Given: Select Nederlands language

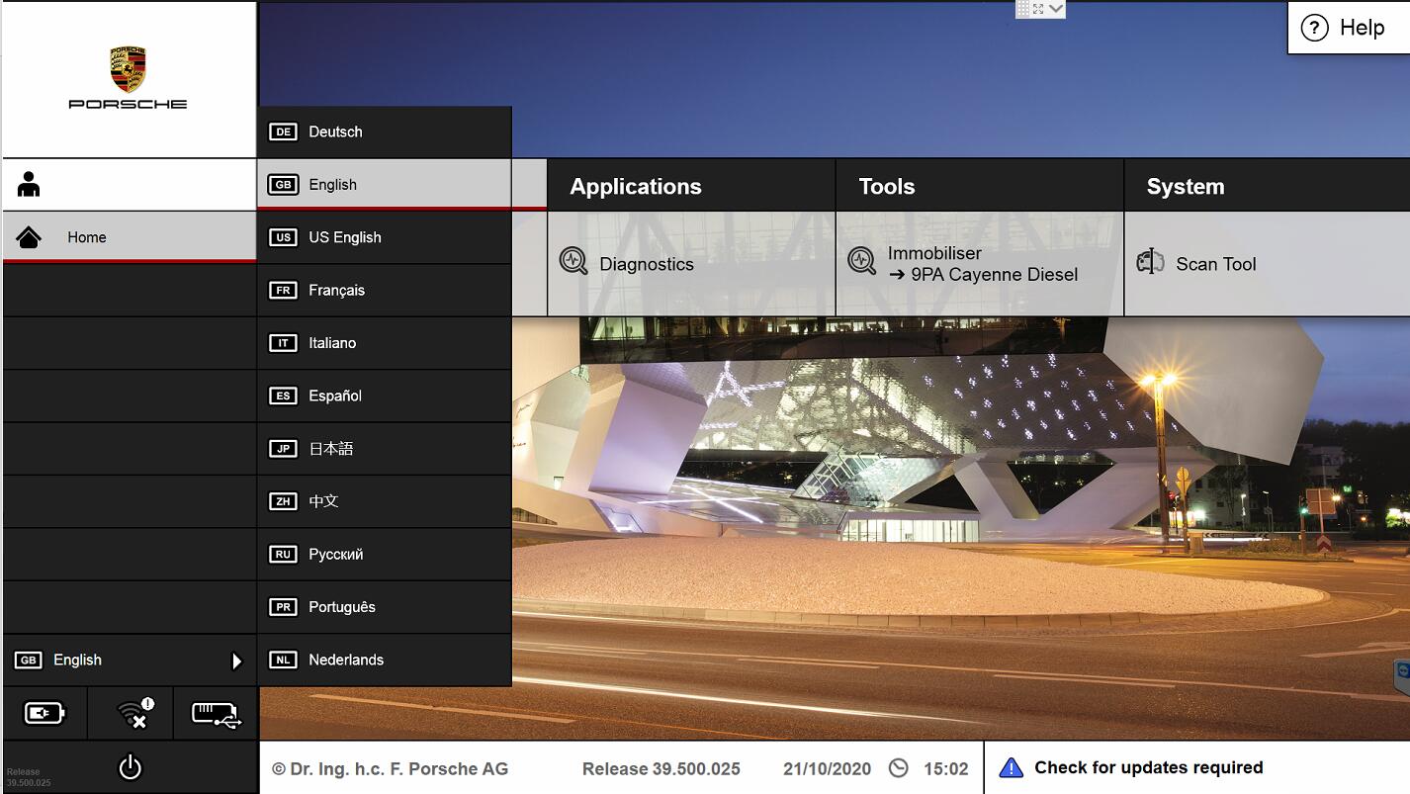Looking at the screenshot, I should (x=385, y=661).
